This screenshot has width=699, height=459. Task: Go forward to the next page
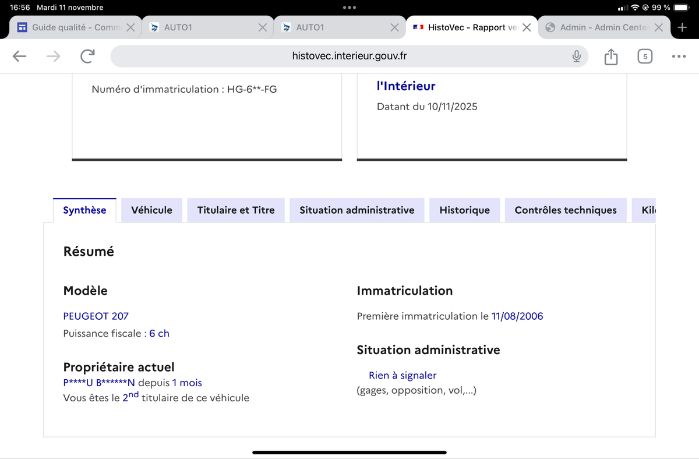coord(54,56)
